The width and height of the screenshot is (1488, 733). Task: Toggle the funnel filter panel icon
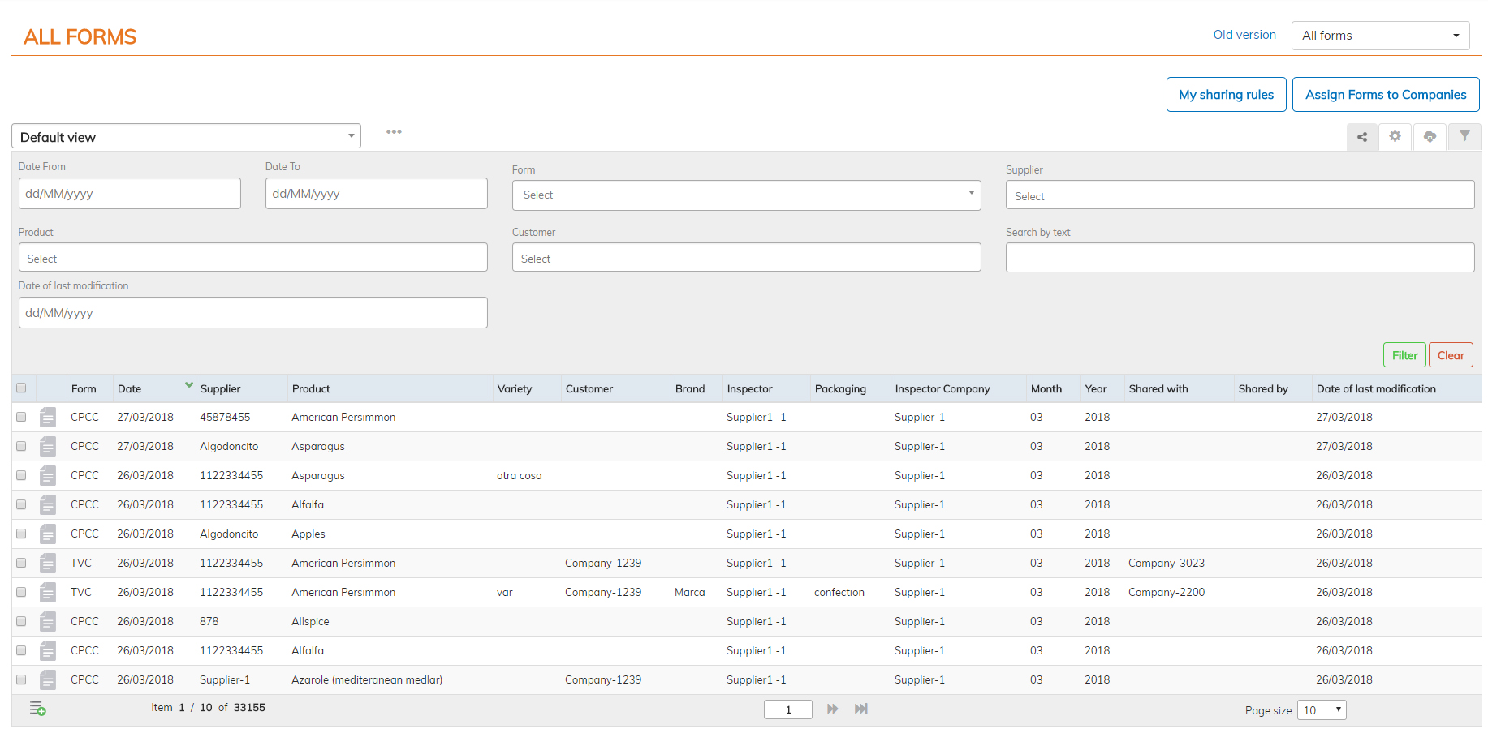click(1464, 136)
